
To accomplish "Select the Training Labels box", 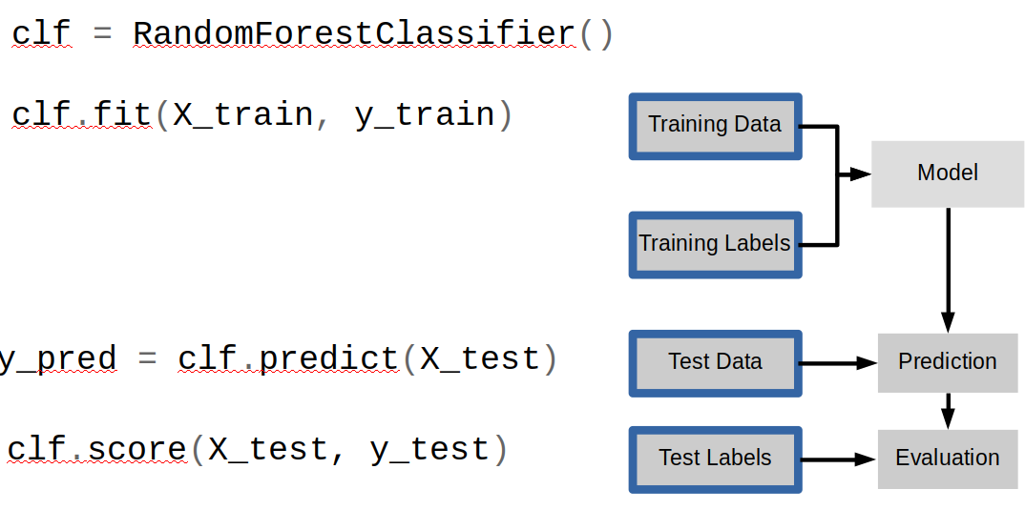I will [x=715, y=245].
